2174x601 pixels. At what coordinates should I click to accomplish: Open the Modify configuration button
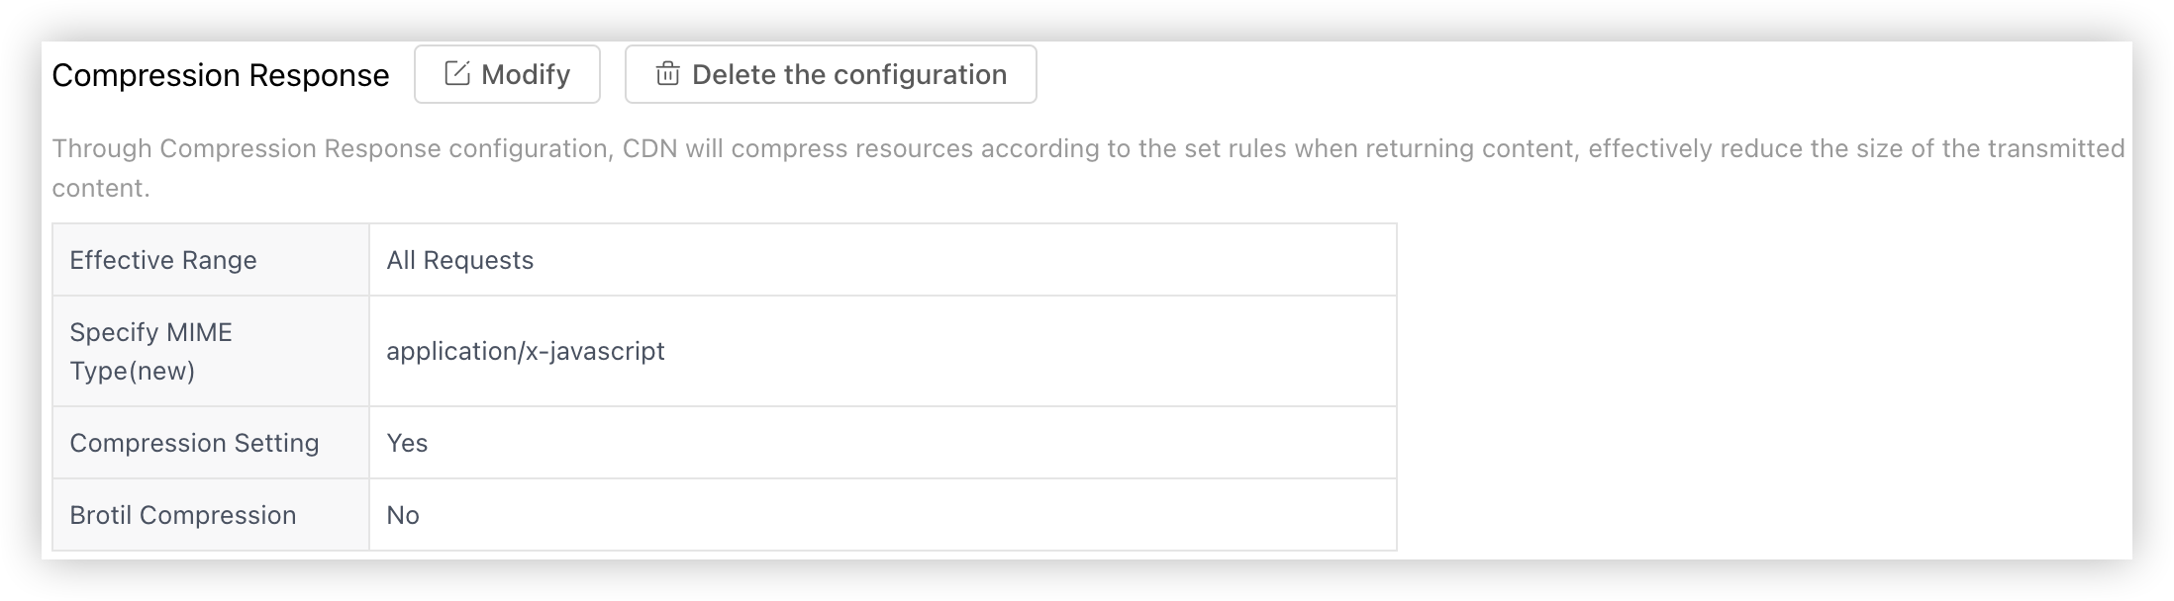click(x=507, y=74)
